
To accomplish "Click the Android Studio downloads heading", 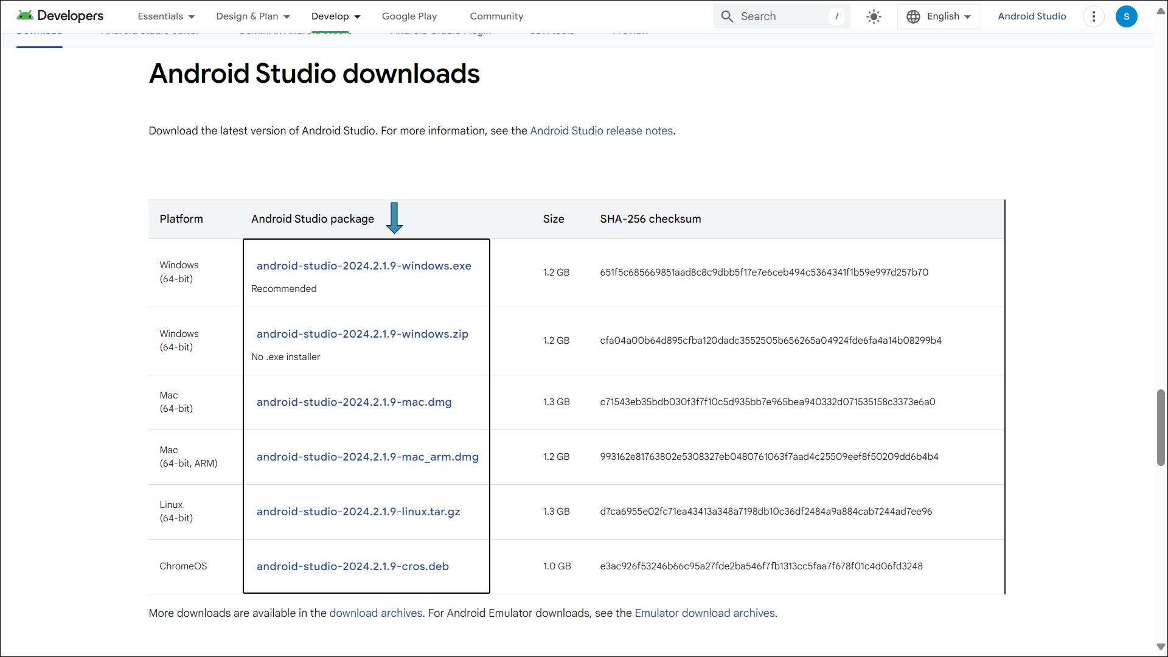I will 315,74.
